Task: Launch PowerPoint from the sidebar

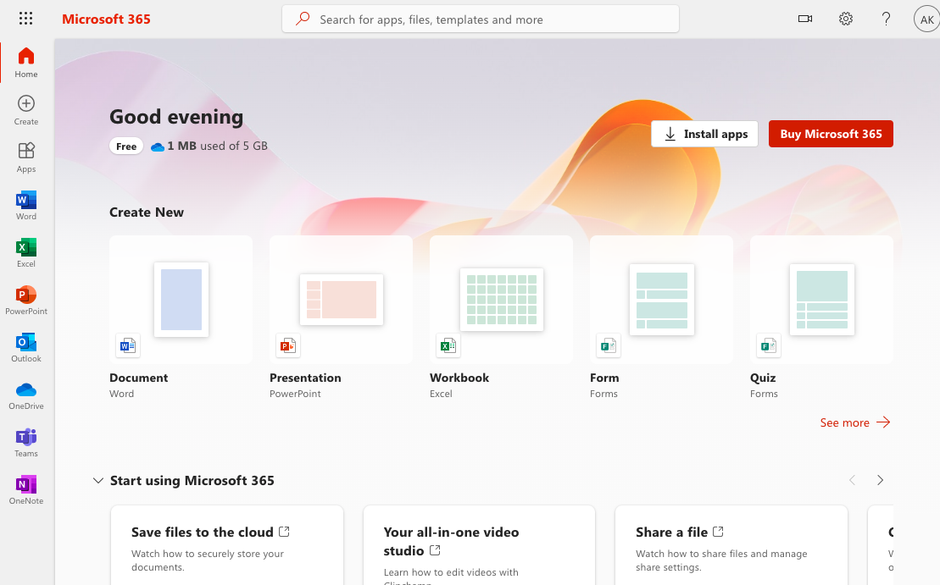Action: point(26,300)
